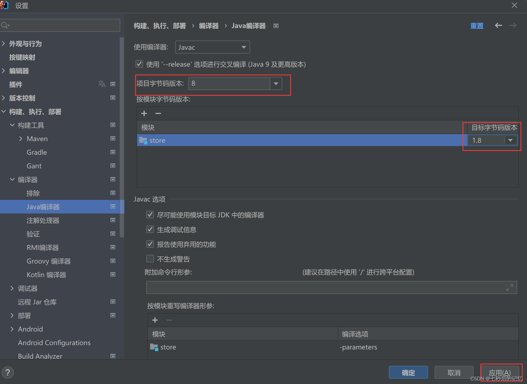This screenshot has height=384, width=527.
Task: Uncheck 使用 '--release' 选项进行交叉编译
Action: [139, 64]
